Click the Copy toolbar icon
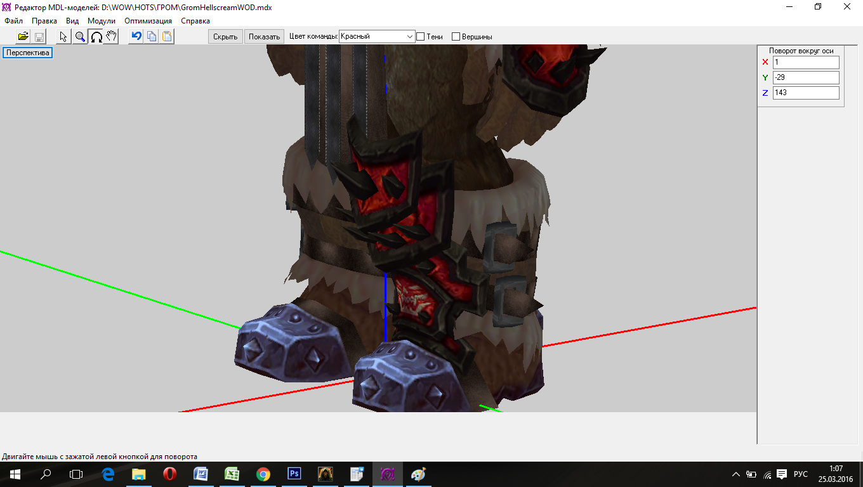This screenshot has width=863, height=487. [x=152, y=36]
